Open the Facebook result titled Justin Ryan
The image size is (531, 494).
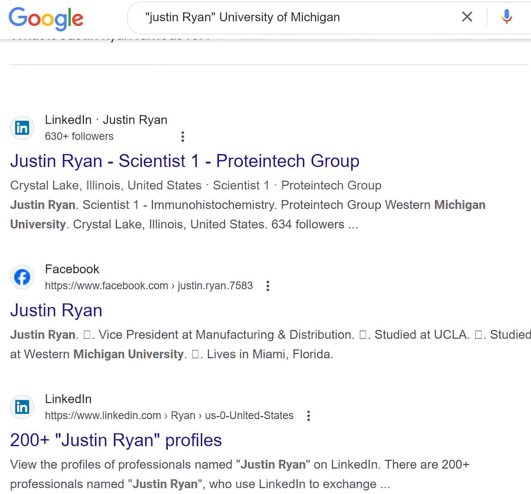click(56, 310)
